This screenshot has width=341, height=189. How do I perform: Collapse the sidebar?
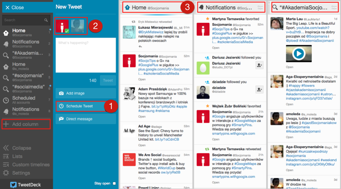point(17,148)
